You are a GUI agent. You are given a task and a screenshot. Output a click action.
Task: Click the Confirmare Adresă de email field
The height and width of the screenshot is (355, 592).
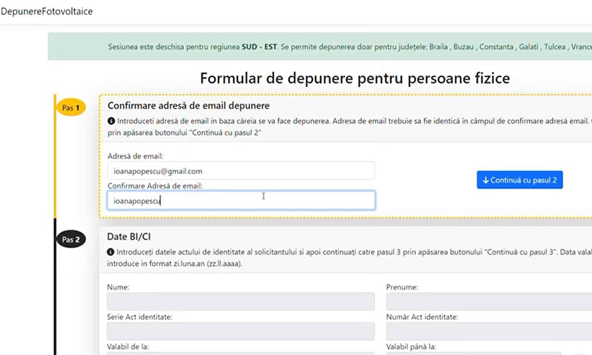click(241, 201)
